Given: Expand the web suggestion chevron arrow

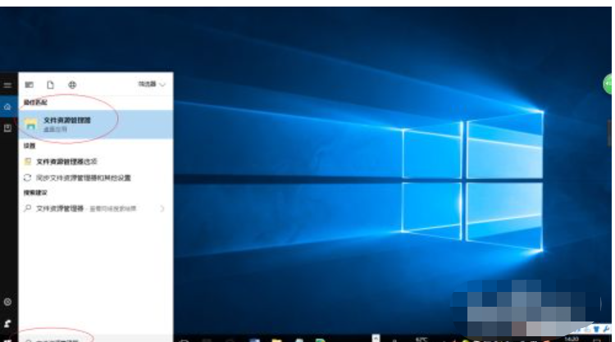Looking at the screenshot, I should click(162, 208).
